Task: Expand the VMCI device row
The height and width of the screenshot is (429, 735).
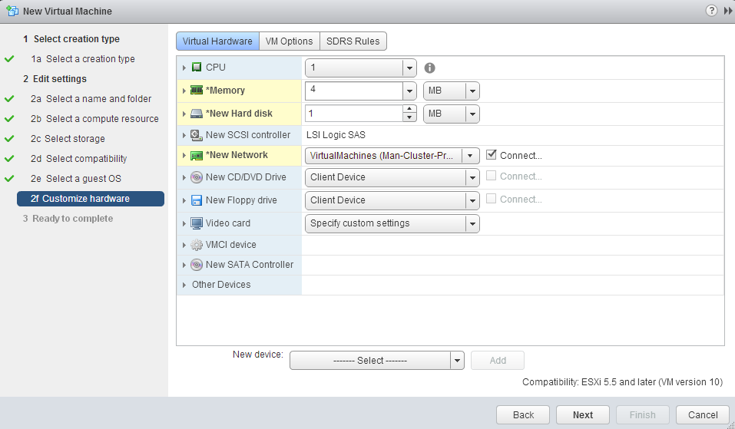Action: (184, 245)
